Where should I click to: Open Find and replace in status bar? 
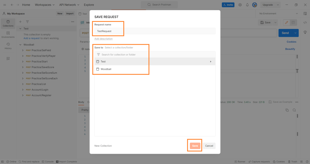click(x=29, y=162)
